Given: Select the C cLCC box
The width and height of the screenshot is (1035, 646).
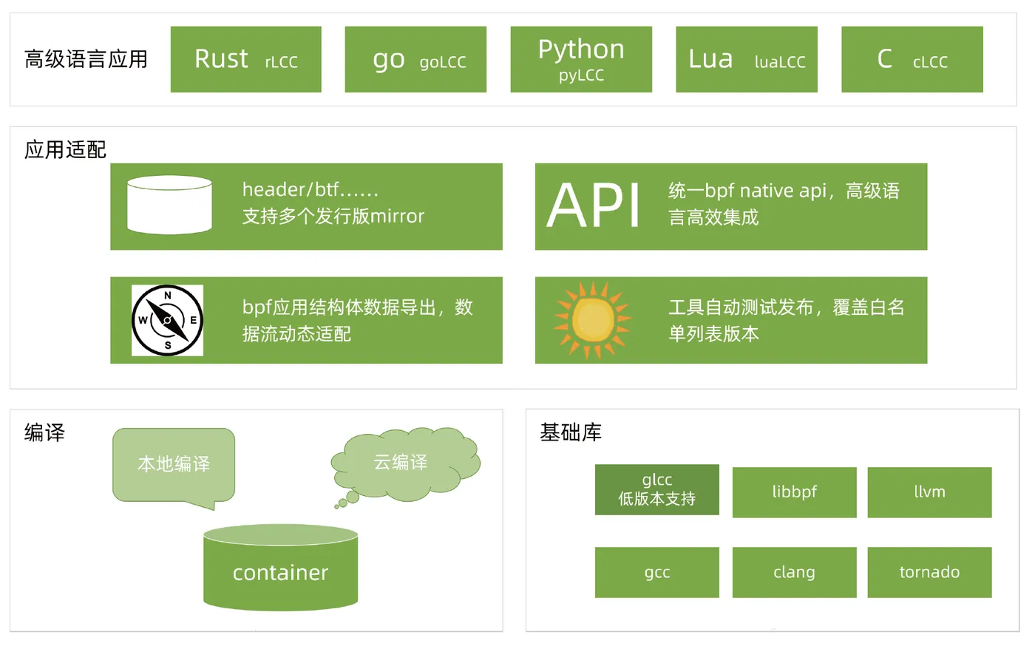Looking at the screenshot, I should click(912, 59).
